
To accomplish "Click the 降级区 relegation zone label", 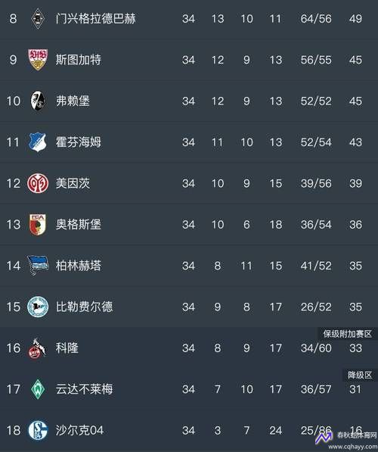I will click(360, 375).
